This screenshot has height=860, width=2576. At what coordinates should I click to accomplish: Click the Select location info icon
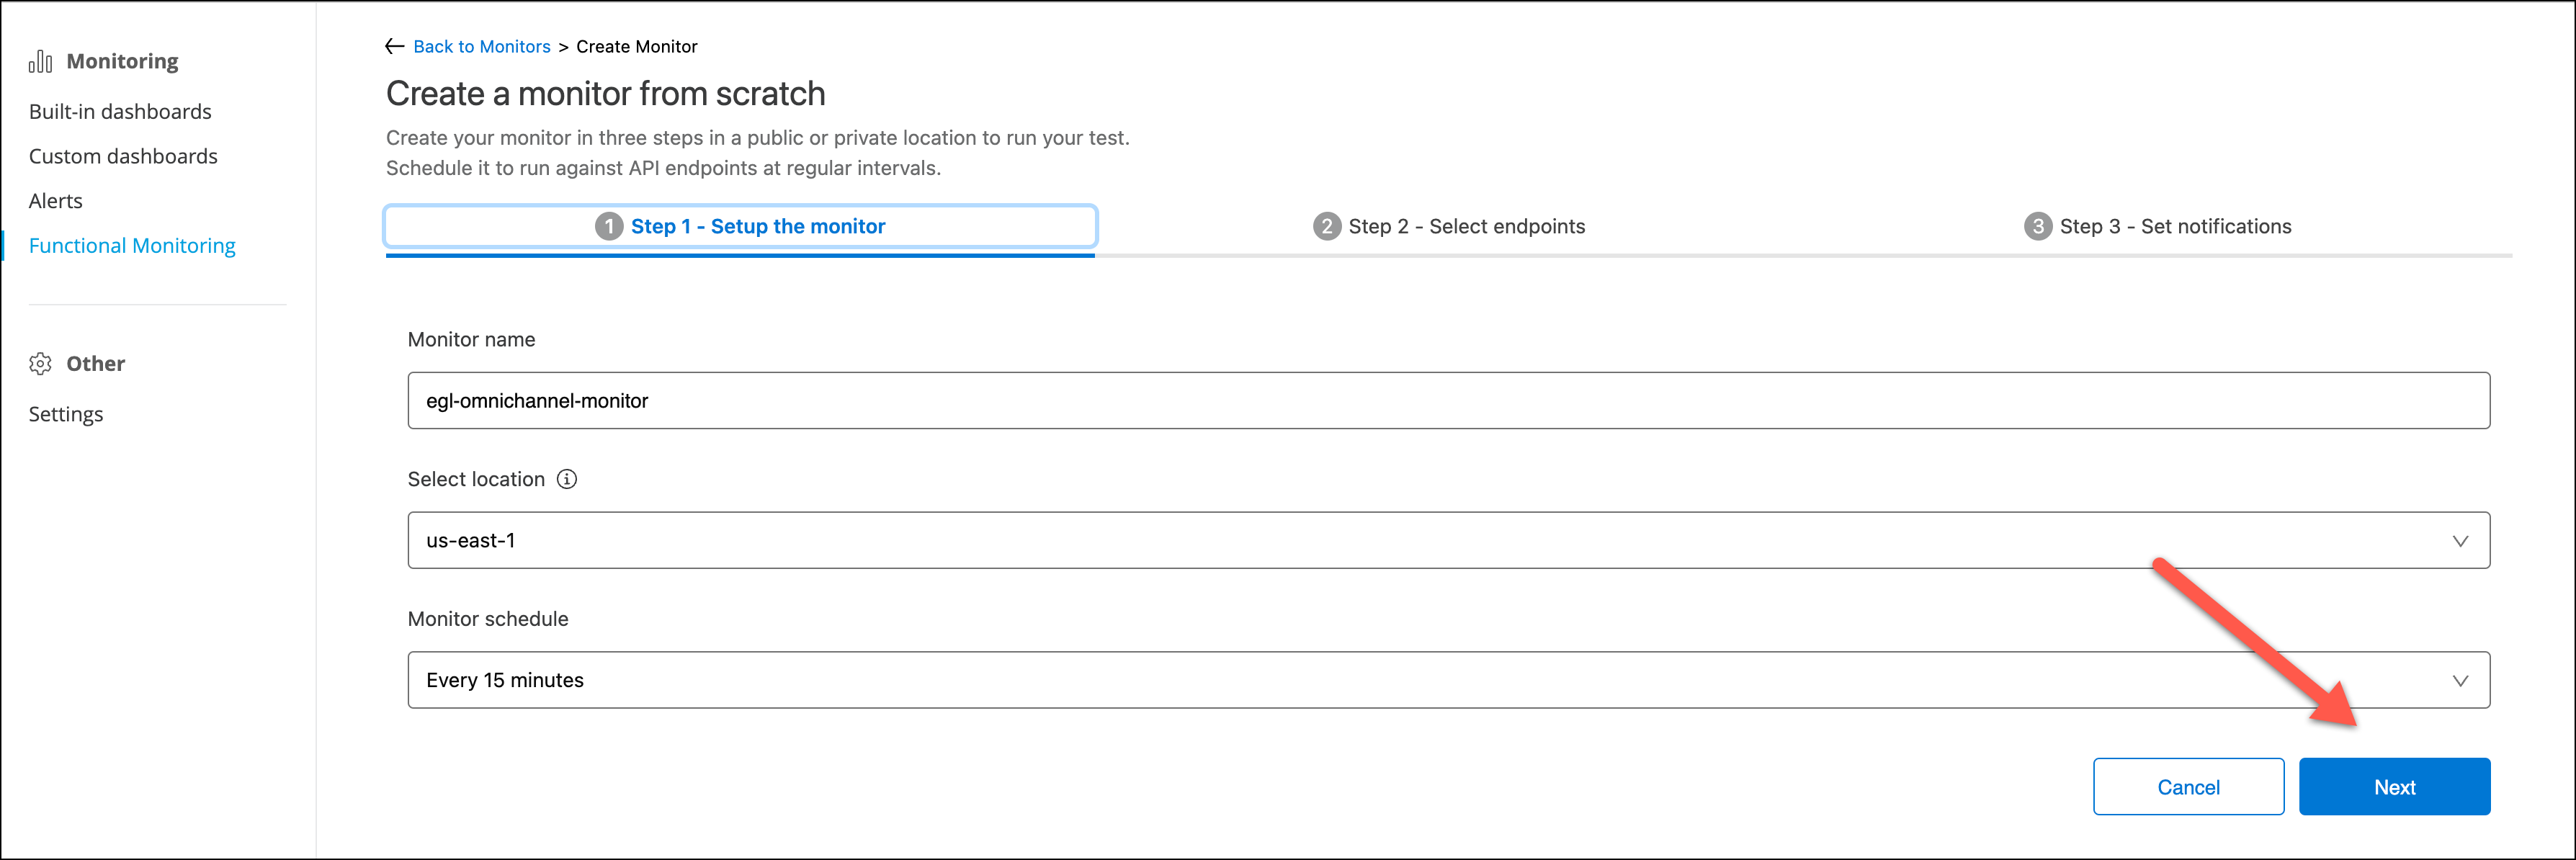click(567, 479)
